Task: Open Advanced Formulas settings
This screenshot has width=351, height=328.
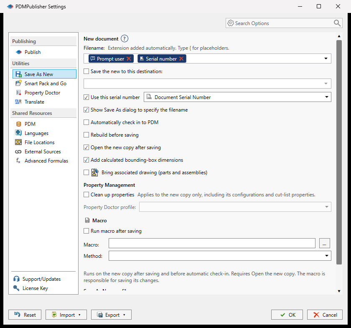Action: 44,161
